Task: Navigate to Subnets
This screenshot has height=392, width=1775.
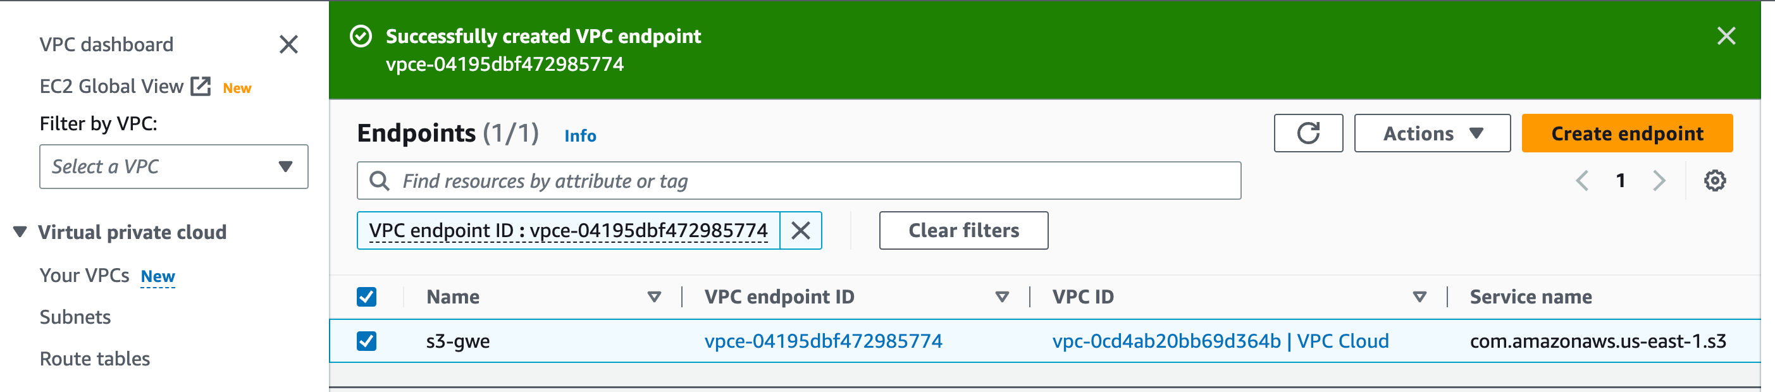Action: pos(76,316)
